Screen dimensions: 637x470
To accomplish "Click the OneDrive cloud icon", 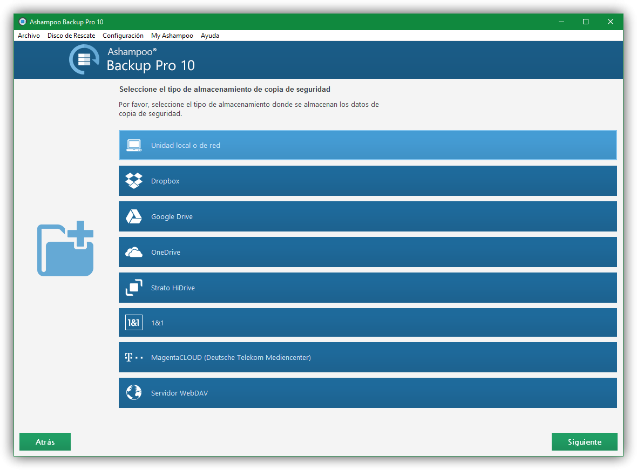I will coord(134,253).
